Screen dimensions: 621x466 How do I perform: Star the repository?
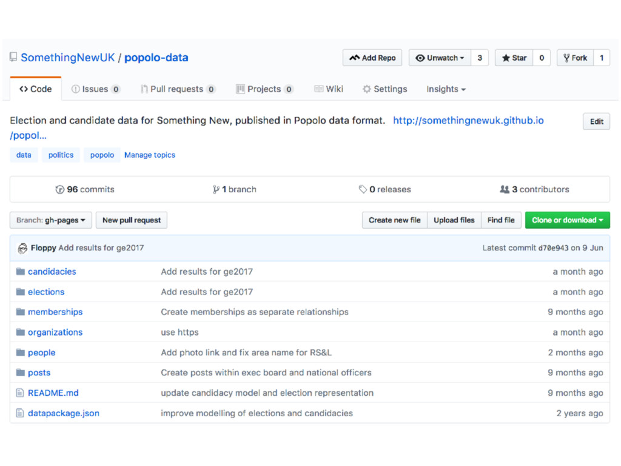pos(514,58)
